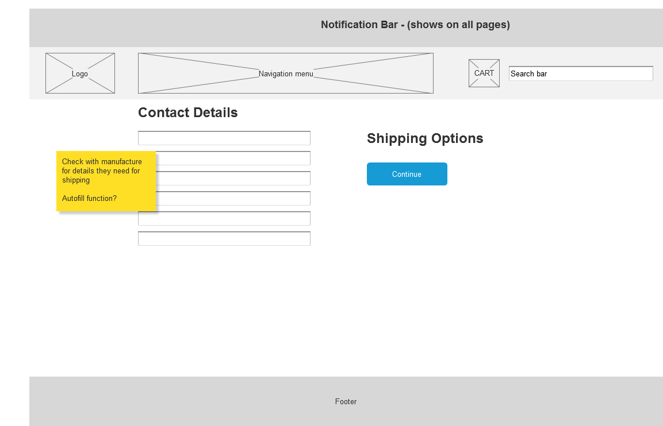Click the Logo placeholder image
663x426 pixels.
coord(80,73)
